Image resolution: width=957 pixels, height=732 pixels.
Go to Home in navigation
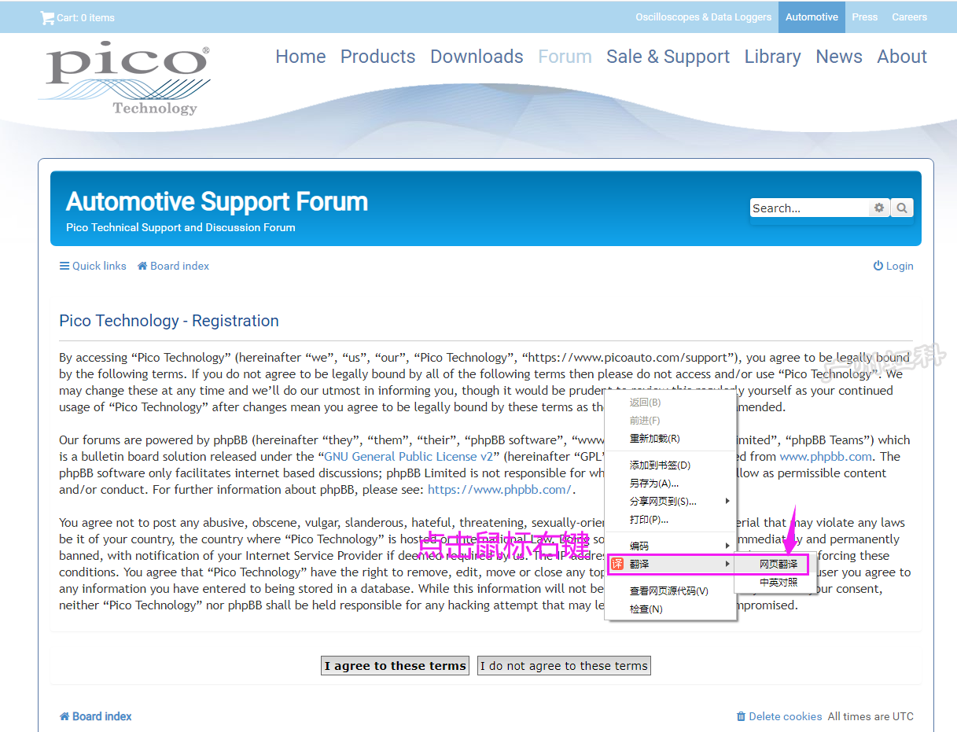300,57
